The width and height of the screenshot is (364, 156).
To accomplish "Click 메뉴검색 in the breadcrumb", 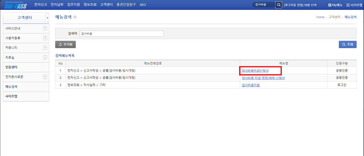I will tap(351, 17).
